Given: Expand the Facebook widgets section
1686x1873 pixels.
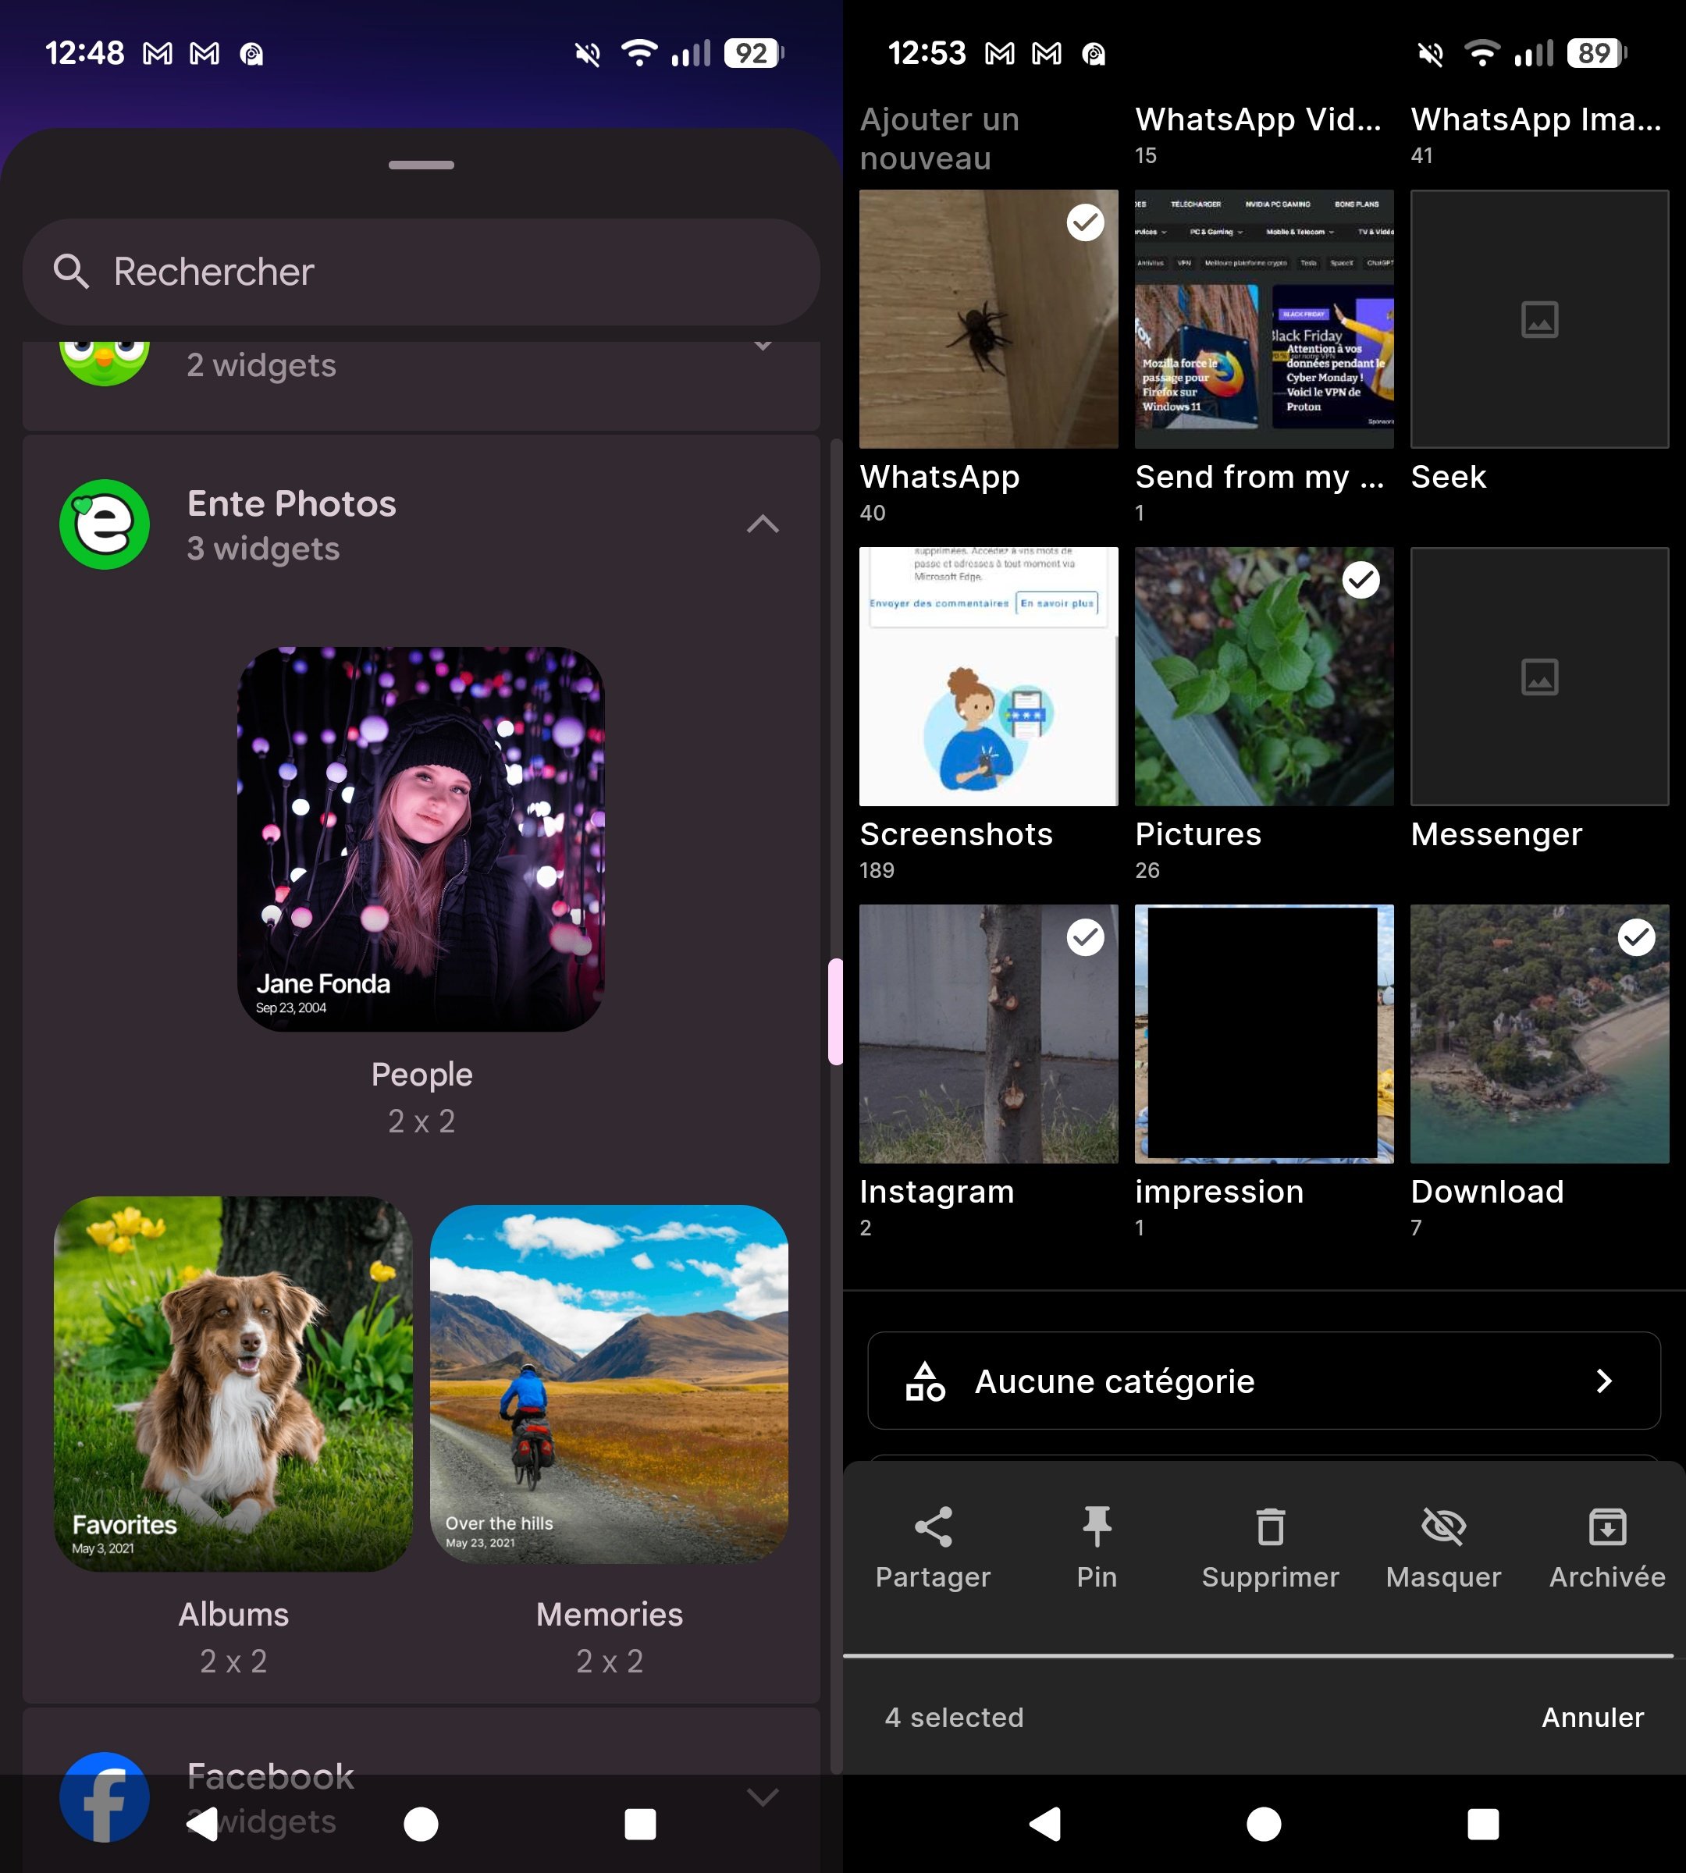Looking at the screenshot, I should pos(763,1795).
